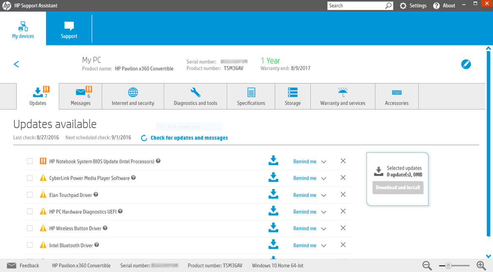Go to the My devices section

click(x=23, y=29)
